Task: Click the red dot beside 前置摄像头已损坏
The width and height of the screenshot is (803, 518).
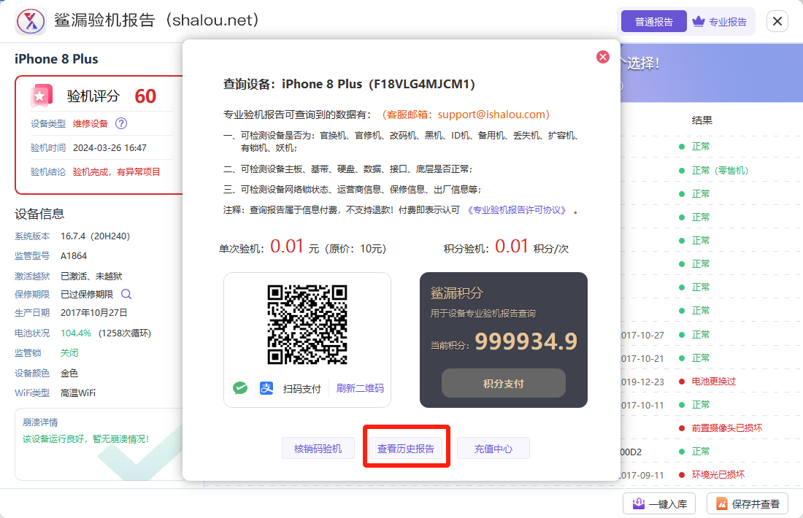Action: click(682, 428)
